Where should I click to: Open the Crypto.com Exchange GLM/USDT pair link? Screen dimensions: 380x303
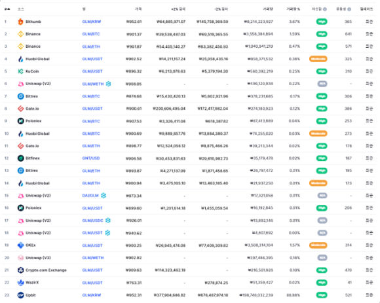coord(92,270)
